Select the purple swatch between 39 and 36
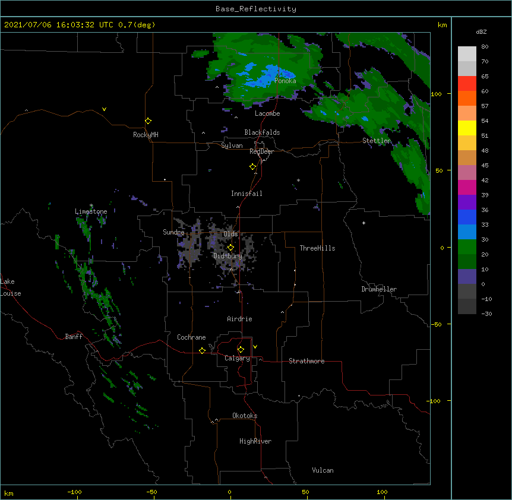The image size is (512, 500). [467, 202]
